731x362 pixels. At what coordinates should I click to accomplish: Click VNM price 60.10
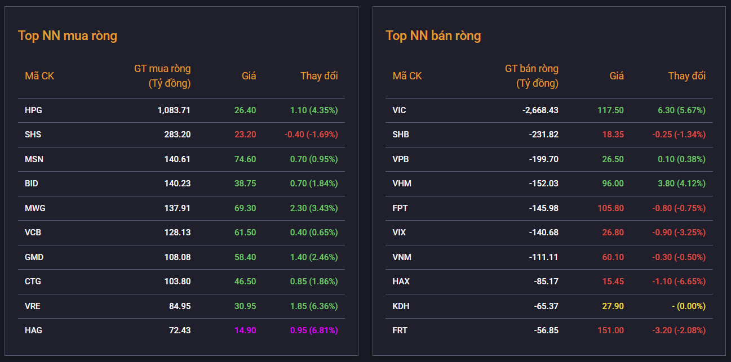[x=613, y=257]
